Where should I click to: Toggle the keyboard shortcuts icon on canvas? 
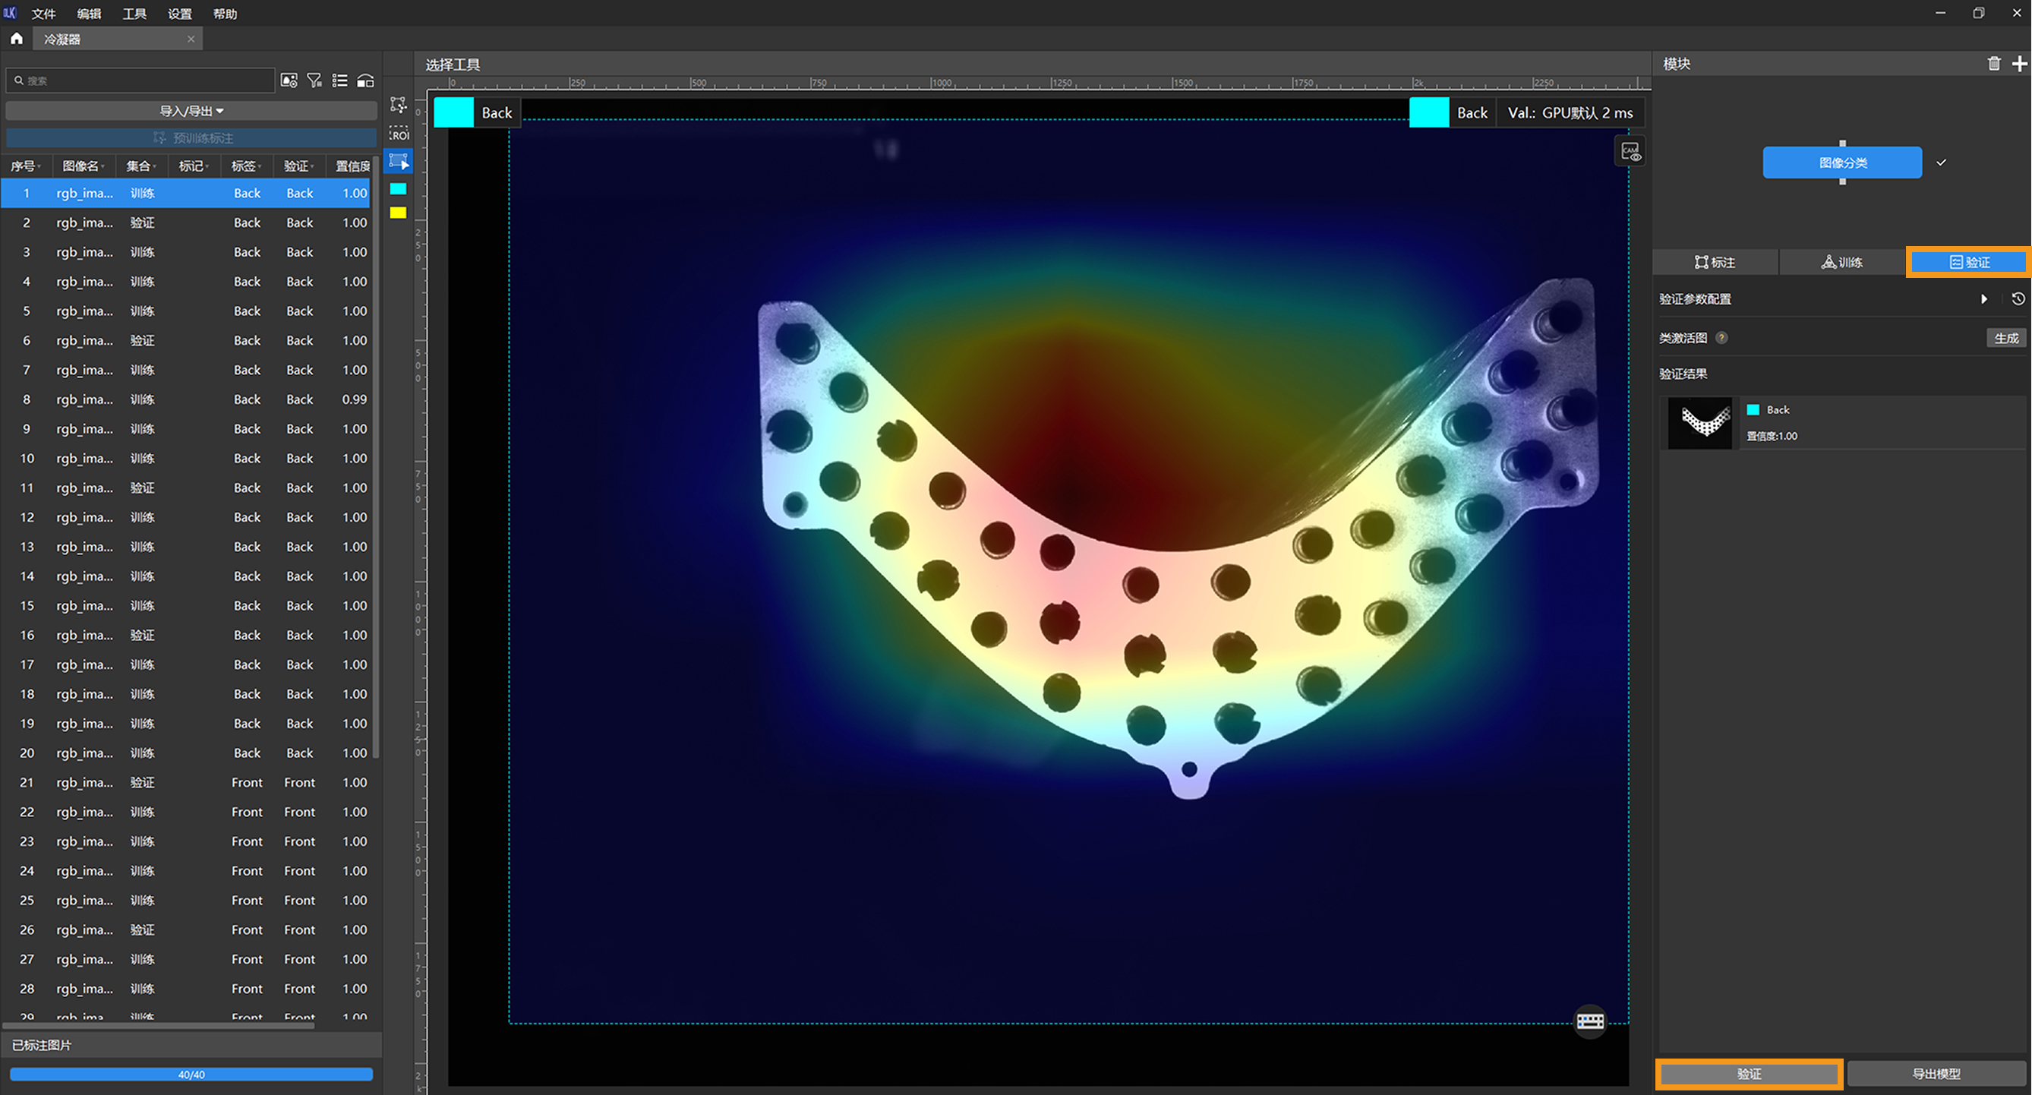1589,1021
